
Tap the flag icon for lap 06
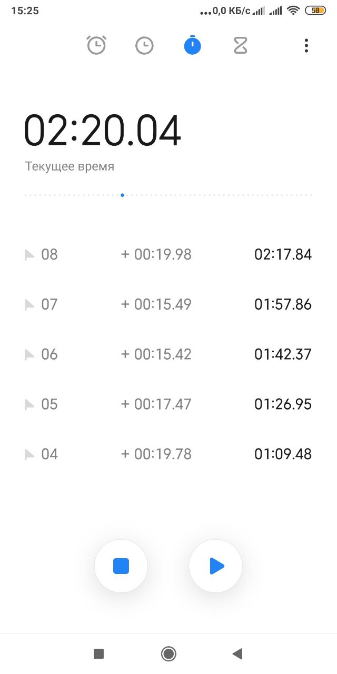click(x=29, y=355)
